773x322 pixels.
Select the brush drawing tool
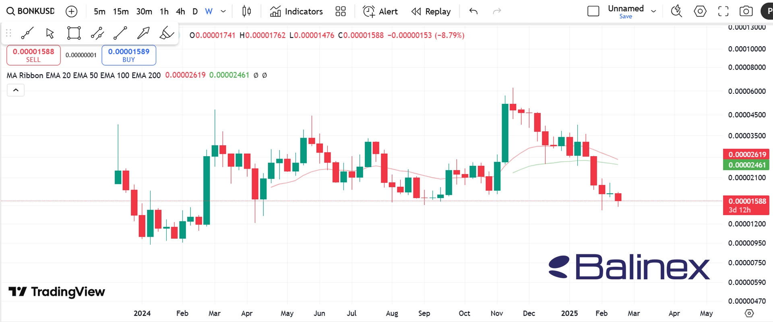pyautogui.click(x=166, y=33)
